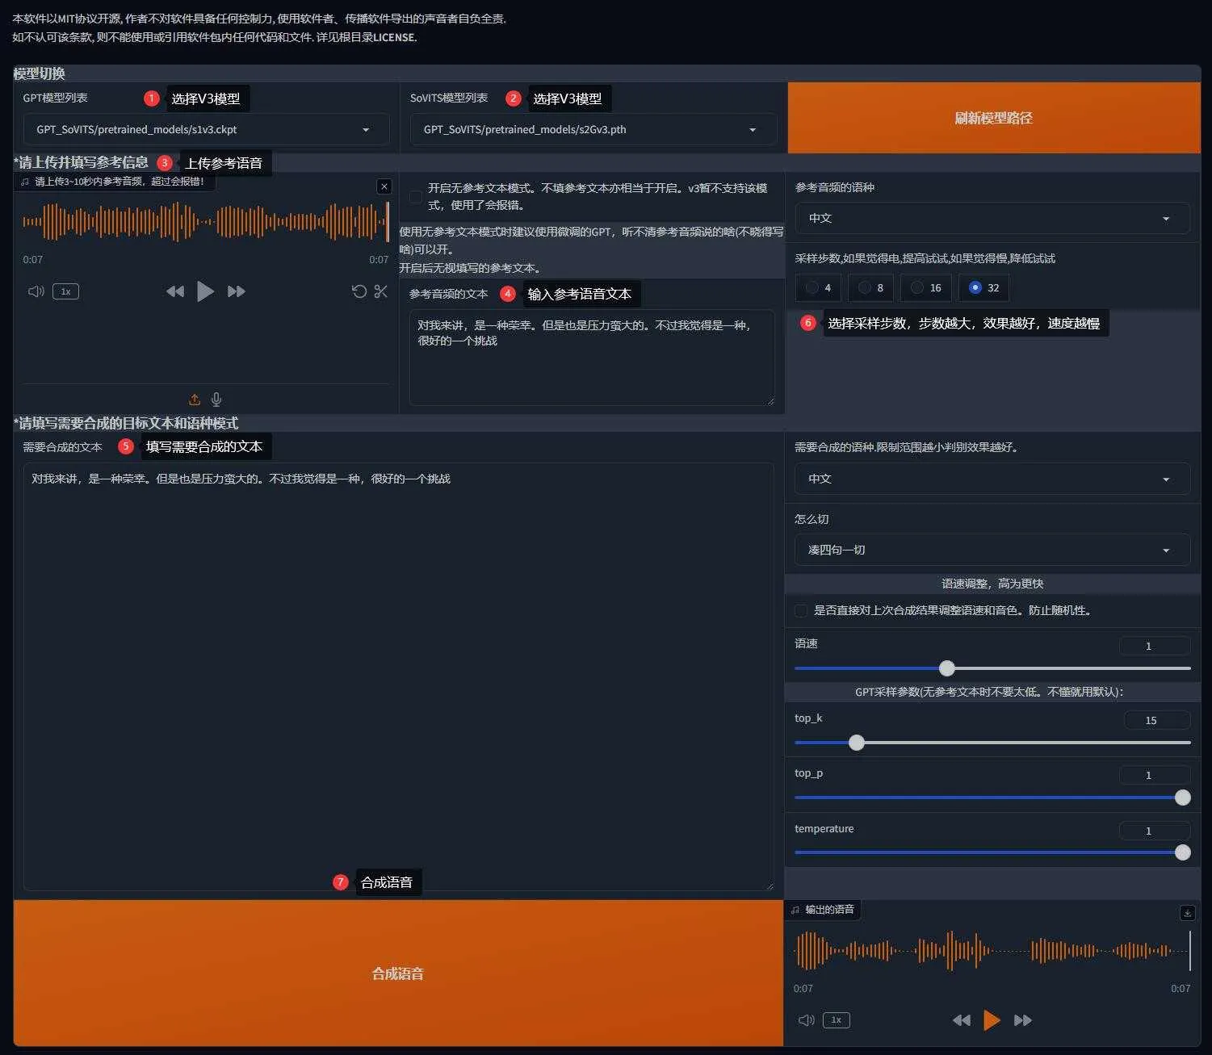Click the 语速 numeric value field
The image size is (1212, 1055).
click(1155, 646)
